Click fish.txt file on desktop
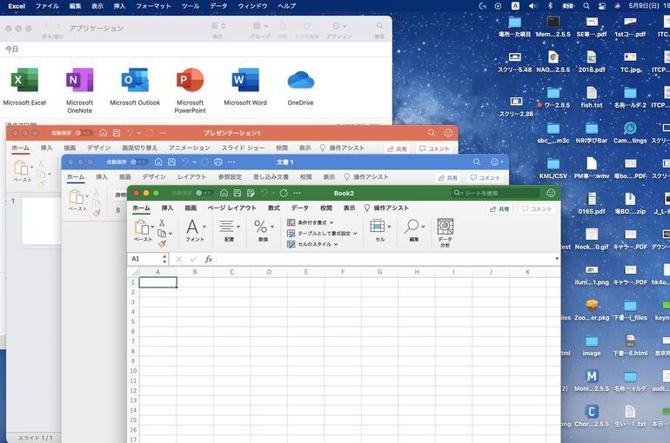The image size is (670, 443). (x=592, y=97)
